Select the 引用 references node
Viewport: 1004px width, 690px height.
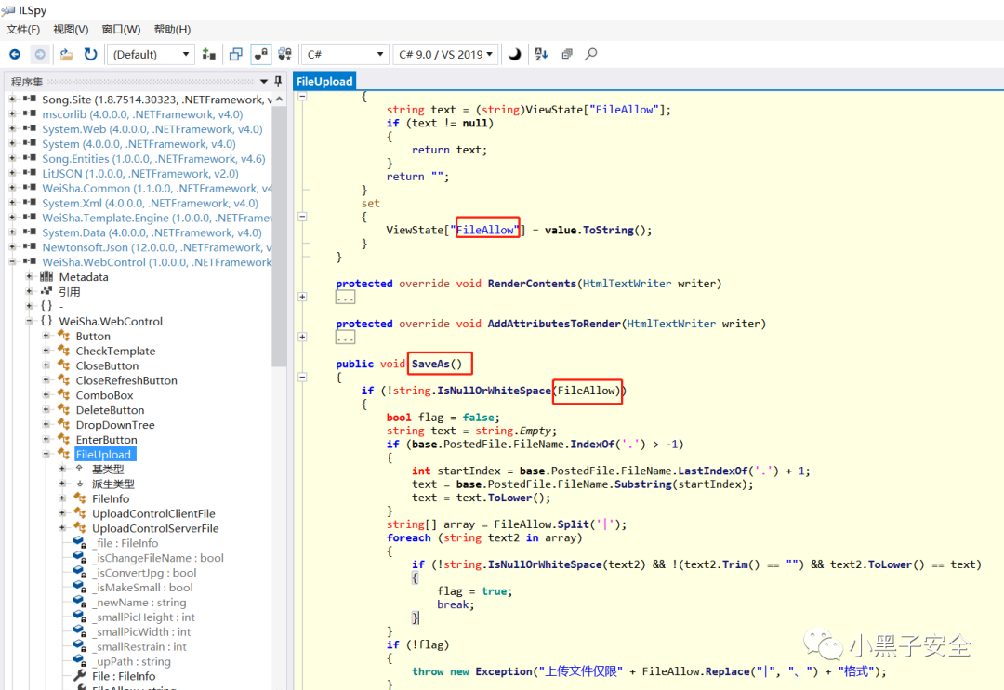(x=70, y=291)
